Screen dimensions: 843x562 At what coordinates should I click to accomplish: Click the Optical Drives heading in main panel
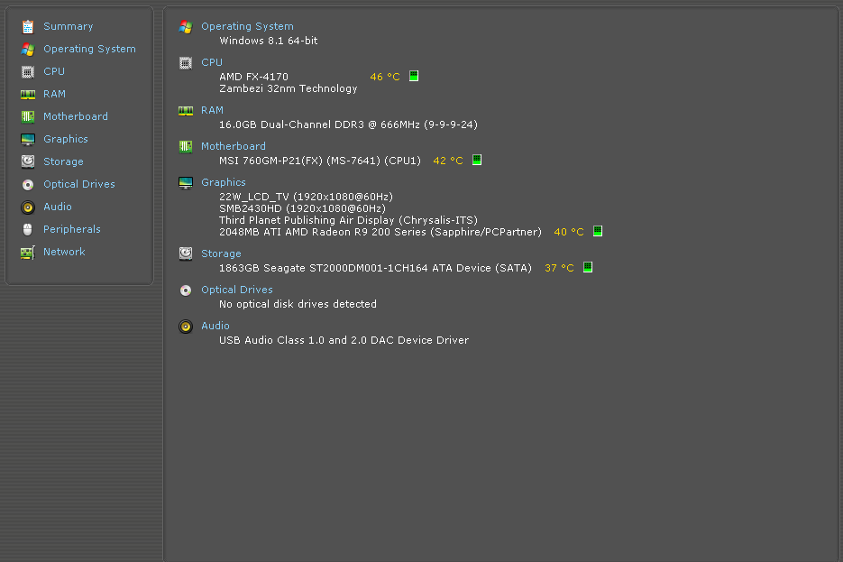(x=237, y=290)
